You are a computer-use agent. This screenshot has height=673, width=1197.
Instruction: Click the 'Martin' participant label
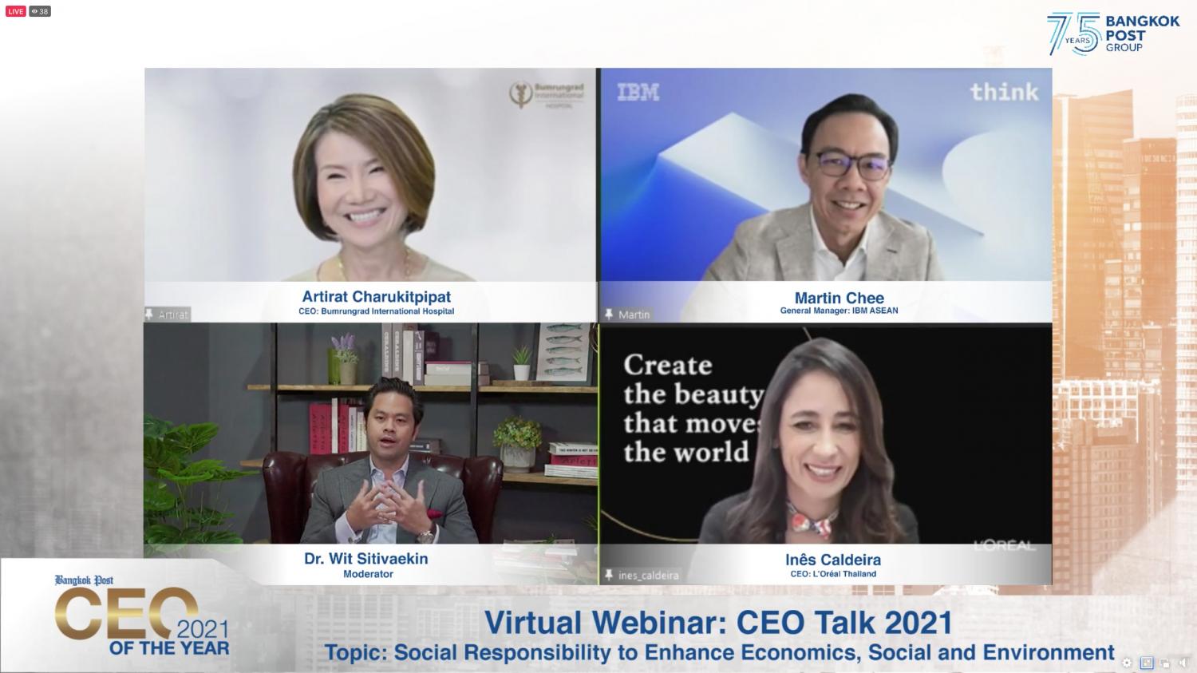click(x=634, y=315)
